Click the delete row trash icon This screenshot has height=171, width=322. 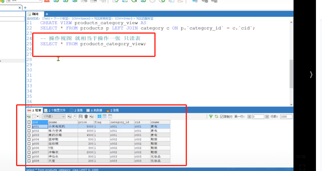(x=87, y=116)
